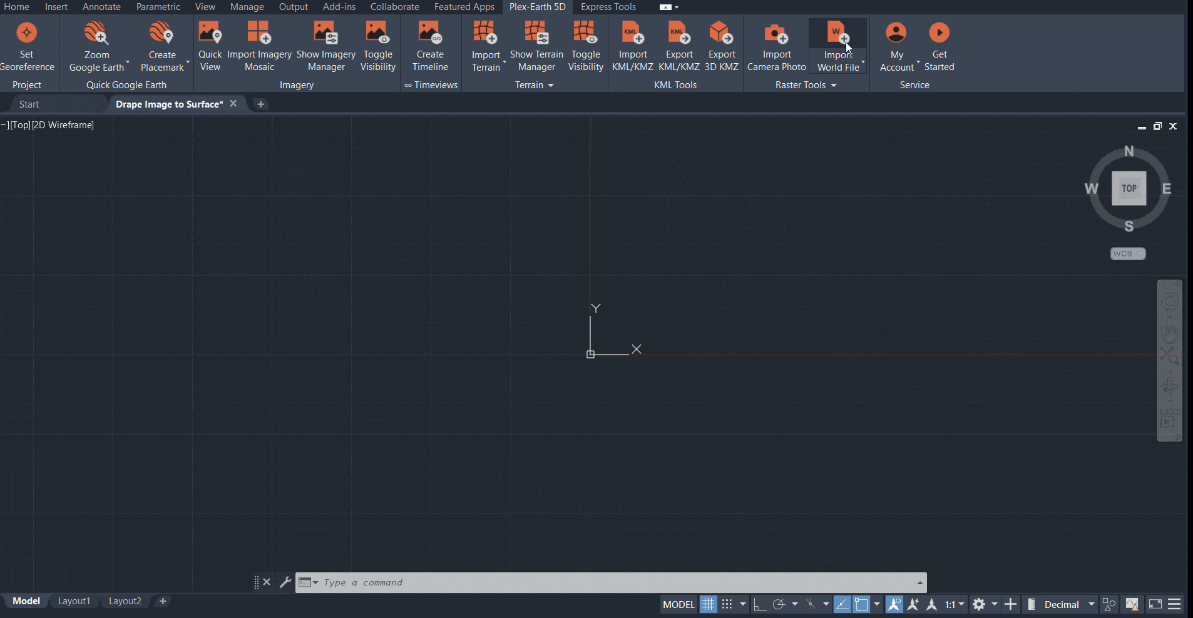Screen dimensions: 1193x618
Task: Close the command line window
Action: pos(267,582)
